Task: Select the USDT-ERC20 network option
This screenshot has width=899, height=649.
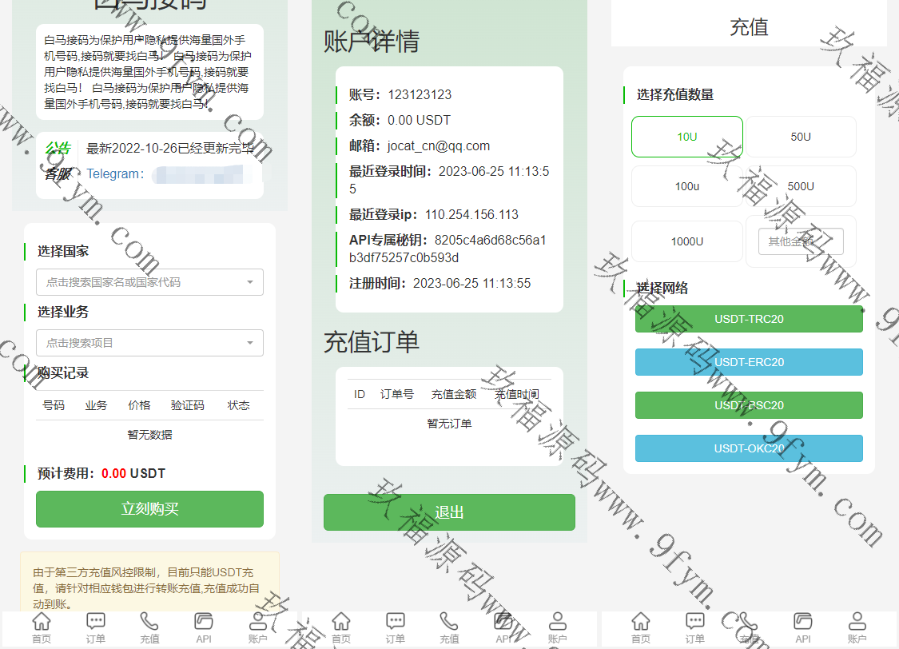Action: pyautogui.click(x=749, y=362)
